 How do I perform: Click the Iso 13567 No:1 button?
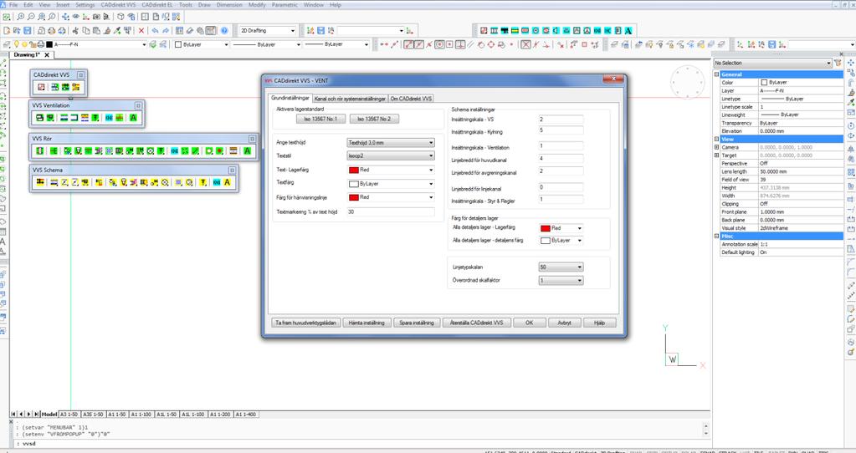coord(321,119)
